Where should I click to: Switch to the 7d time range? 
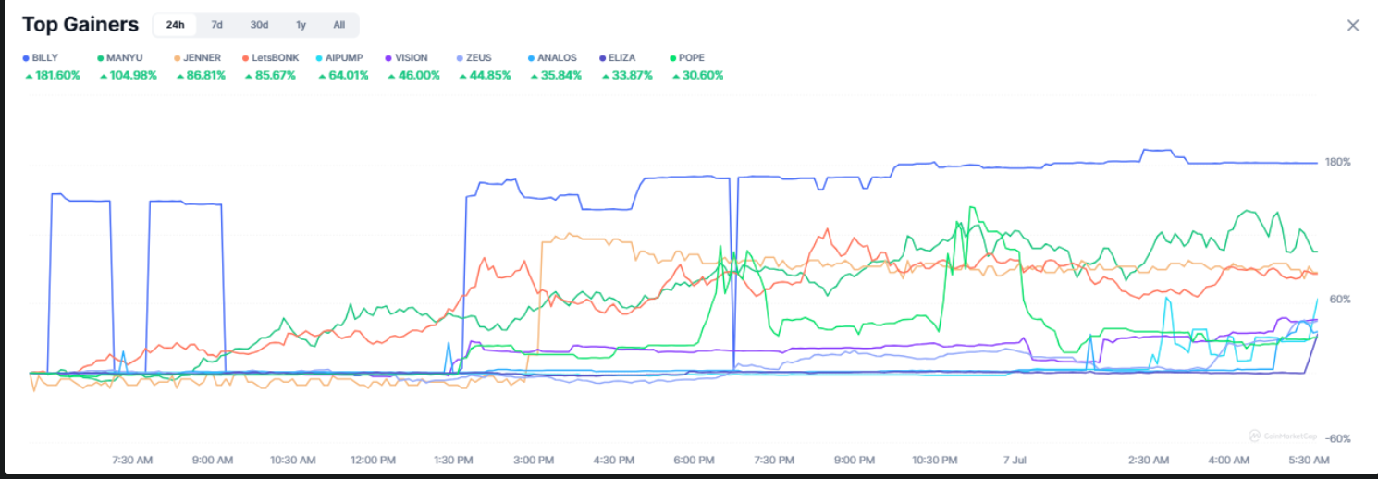(x=216, y=25)
